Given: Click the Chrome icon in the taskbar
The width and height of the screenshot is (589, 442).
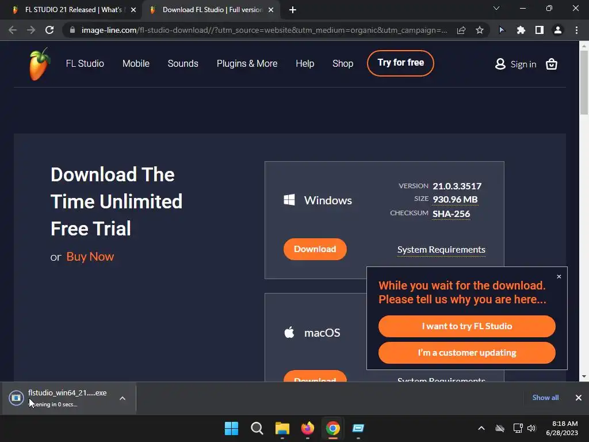Looking at the screenshot, I should (333, 428).
